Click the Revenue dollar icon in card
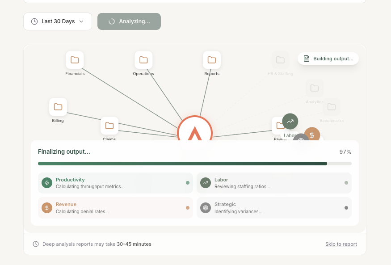The height and width of the screenshot is (265, 391). (47, 208)
